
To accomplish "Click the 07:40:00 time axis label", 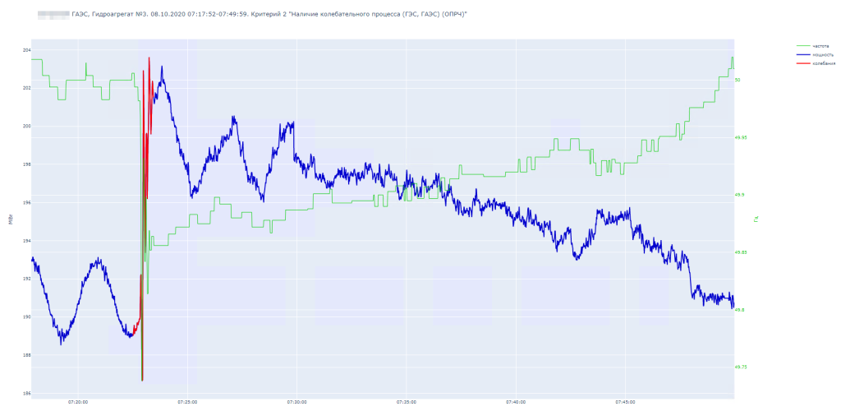I will point(516,402).
